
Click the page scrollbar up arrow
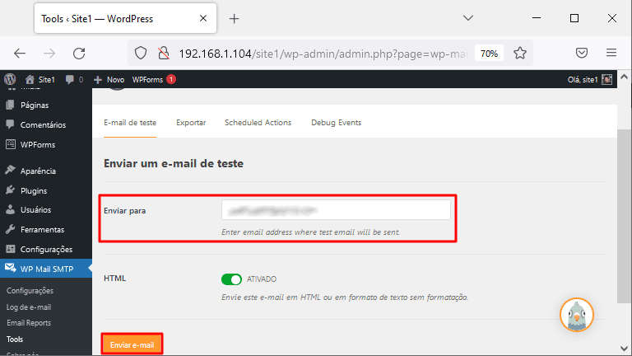coord(624,77)
